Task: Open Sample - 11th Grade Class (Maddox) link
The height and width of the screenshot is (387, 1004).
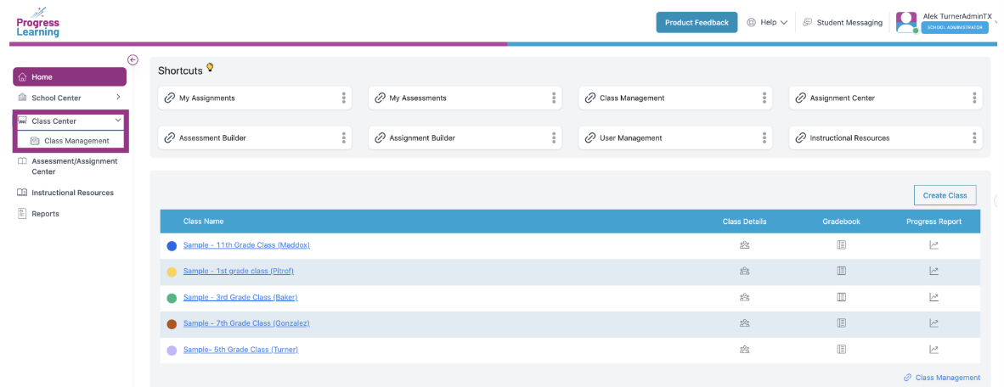Action: coord(246,245)
